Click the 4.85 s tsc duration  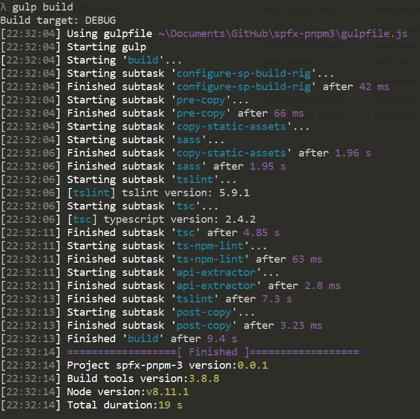[x=262, y=233]
